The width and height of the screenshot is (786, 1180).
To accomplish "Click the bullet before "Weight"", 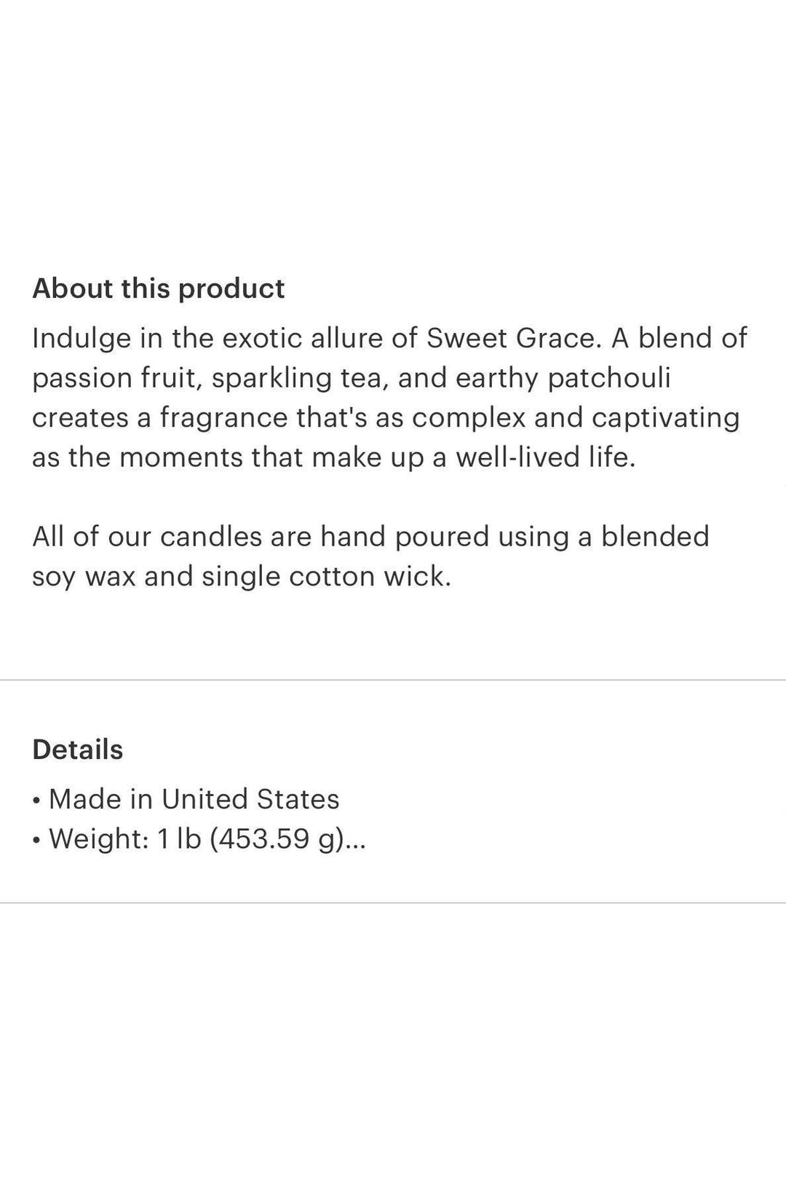I will (x=37, y=841).
